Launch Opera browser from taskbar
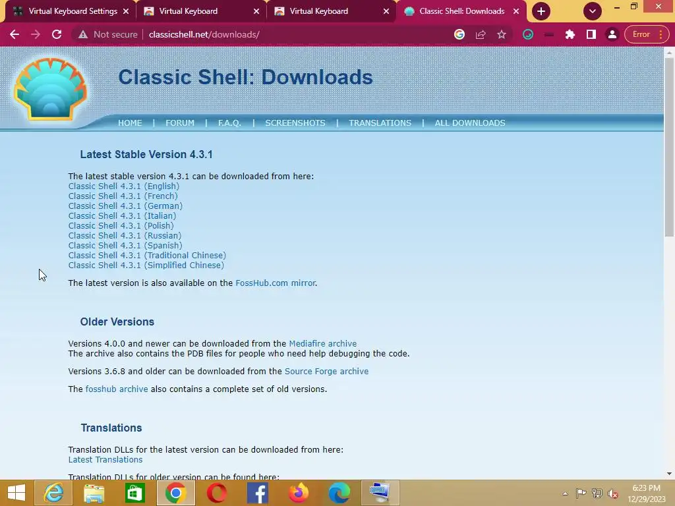Screen dimensions: 675x506 (216, 493)
